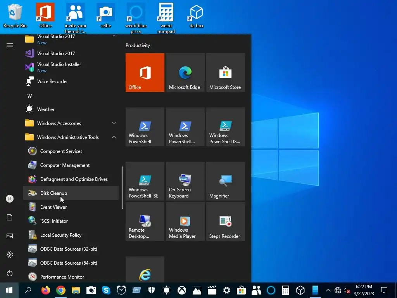Expand the Windows Accessories folder
The width and height of the screenshot is (397, 298).
coord(71,123)
